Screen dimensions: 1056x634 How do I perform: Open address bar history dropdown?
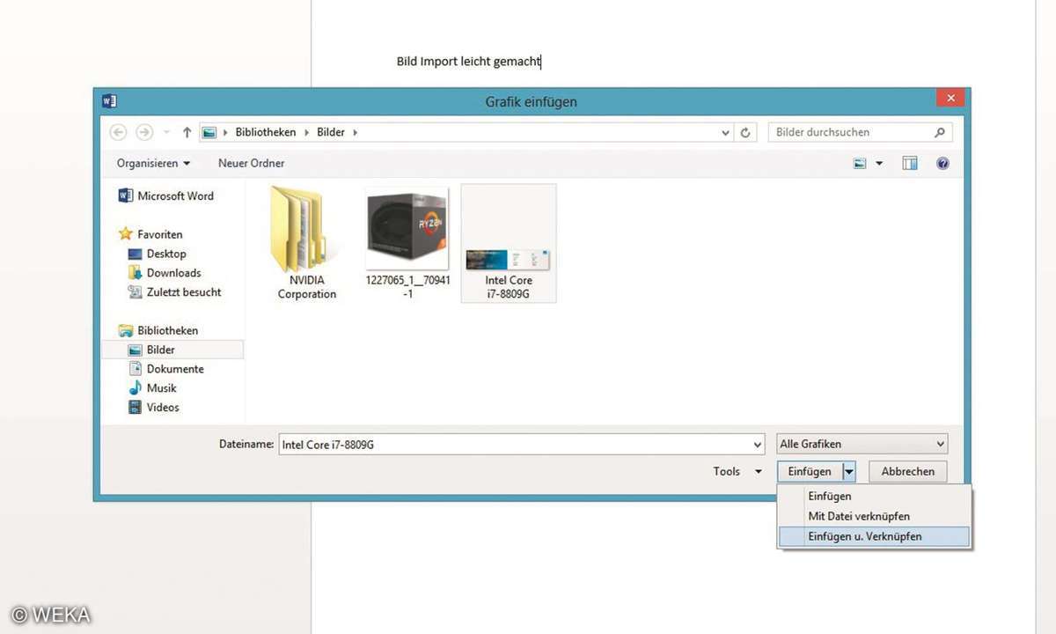725,133
